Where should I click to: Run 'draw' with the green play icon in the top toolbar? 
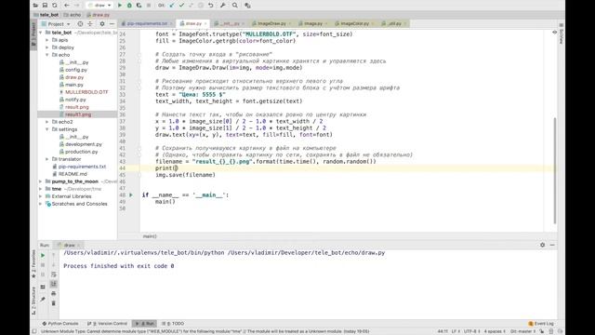pos(120,6)
